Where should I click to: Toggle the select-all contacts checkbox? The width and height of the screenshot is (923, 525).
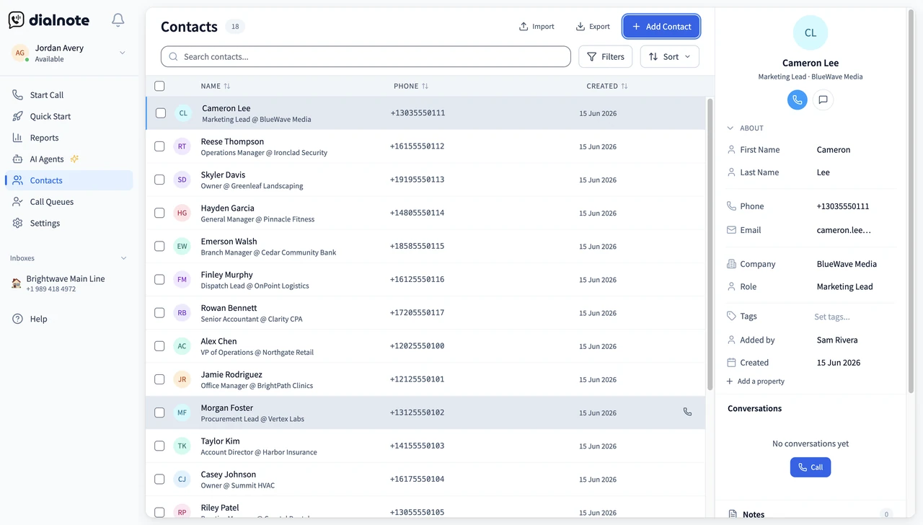(x=159, y=86)
